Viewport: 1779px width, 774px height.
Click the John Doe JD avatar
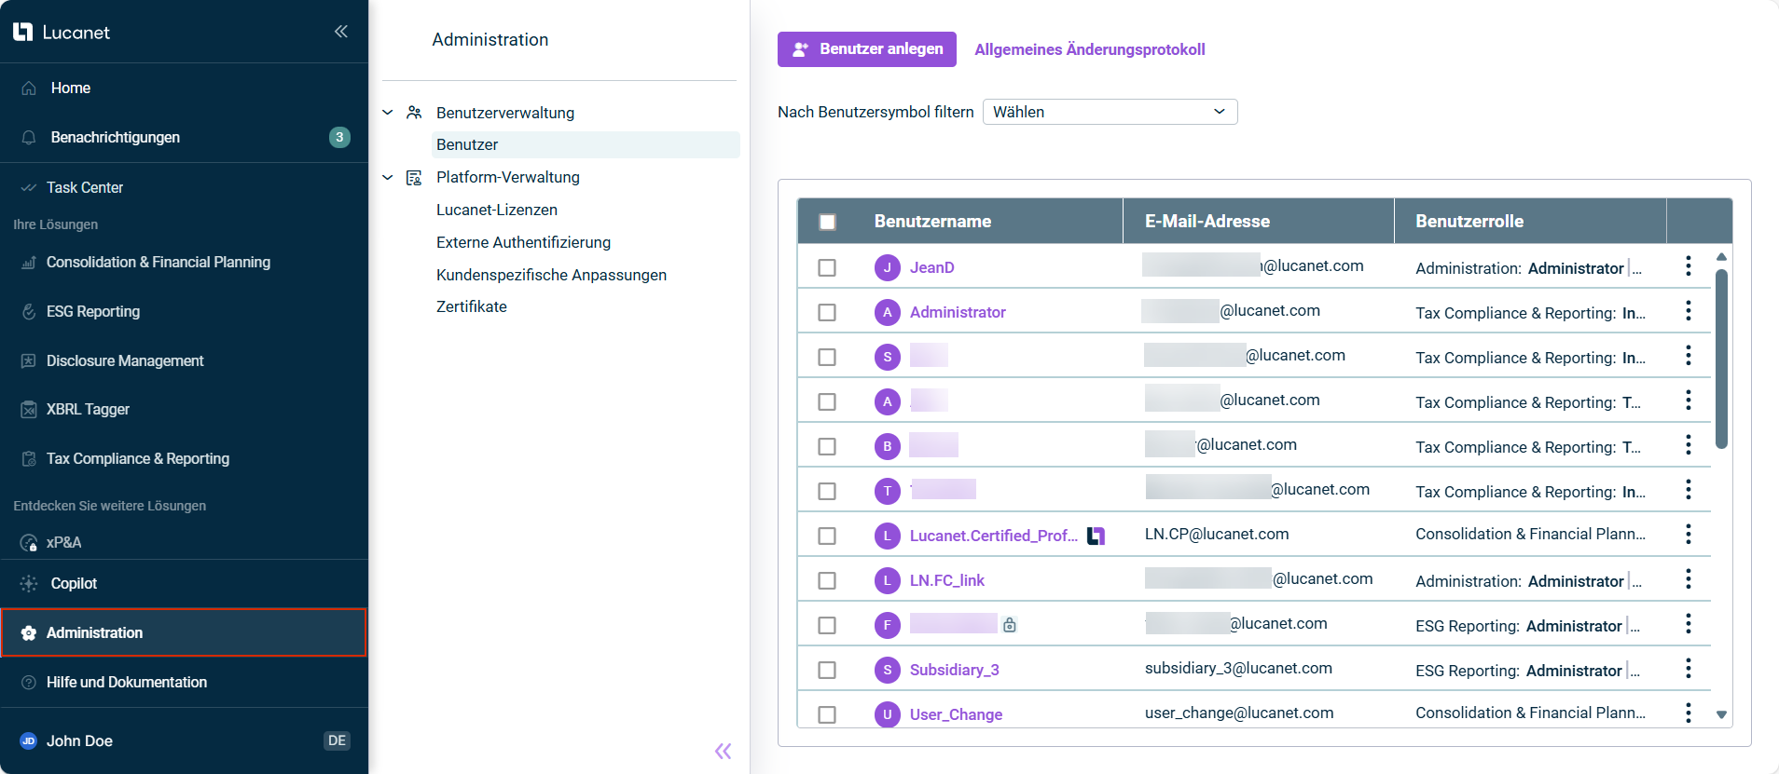(29, 741)
